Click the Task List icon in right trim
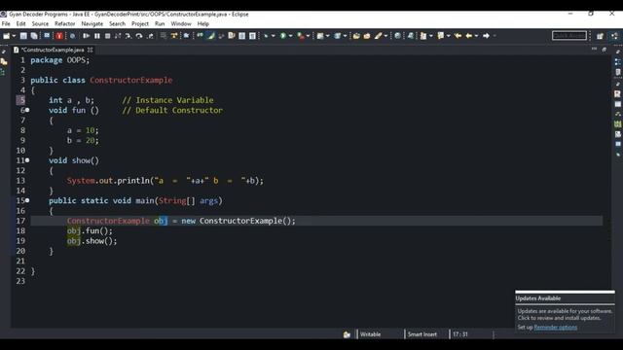The height and width of the screenshot is (350, 623). (618, 72)
